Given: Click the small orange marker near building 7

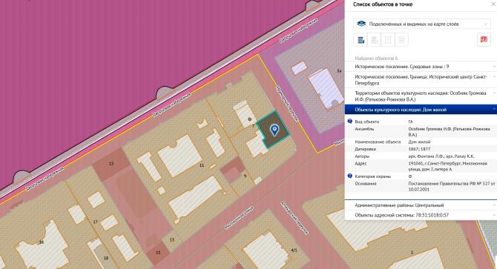Looking at the screenshot, I should [x=250, y=119].
